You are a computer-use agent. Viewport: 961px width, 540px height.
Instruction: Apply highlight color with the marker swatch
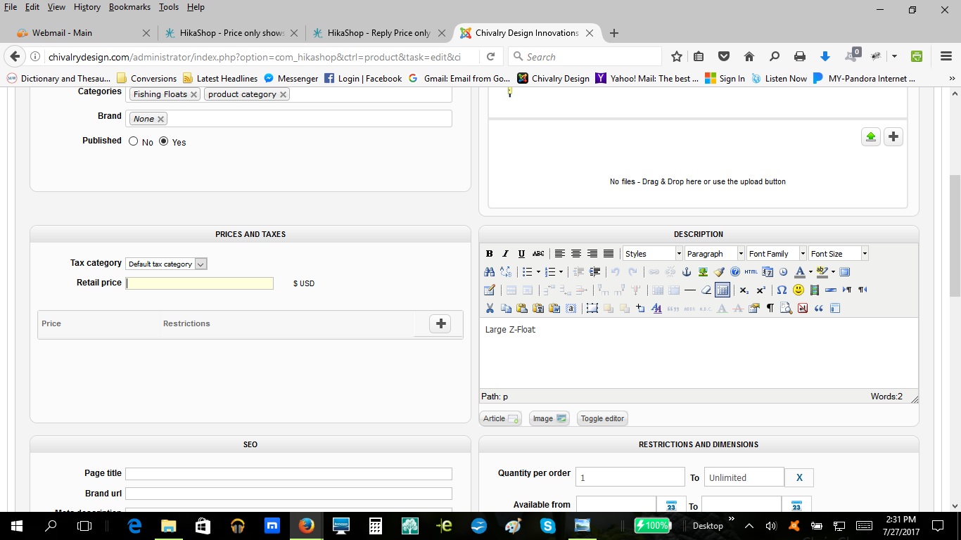tap(822, 272)
